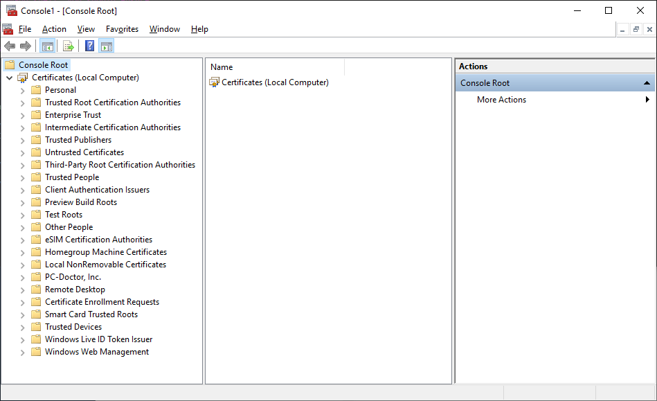Collapse the Certificates (Local Computer) tree node
The width and height of the screenshot is (657, 401).
coord(8,77)
